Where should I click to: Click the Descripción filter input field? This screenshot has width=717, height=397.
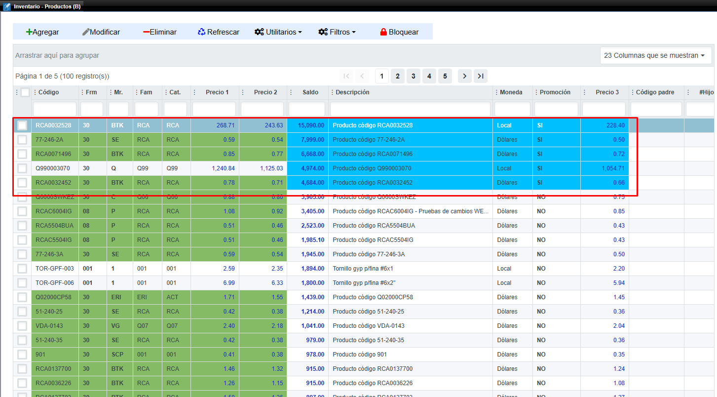point(410,109)
